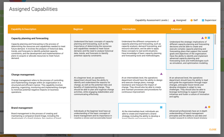Click Capacity planning Advanced level description

pos(189,52)
